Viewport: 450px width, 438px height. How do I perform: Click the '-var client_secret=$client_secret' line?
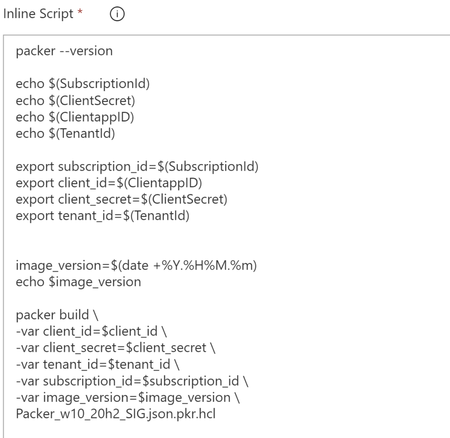[115, 348]
